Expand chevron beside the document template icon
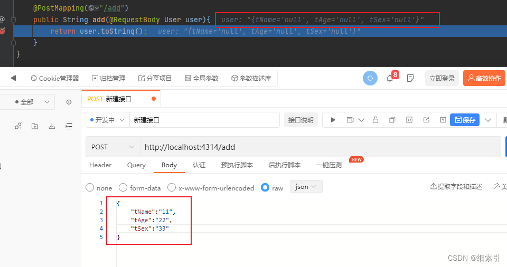The width and height of the screenshot is (507, 267). tap(361, 120)
